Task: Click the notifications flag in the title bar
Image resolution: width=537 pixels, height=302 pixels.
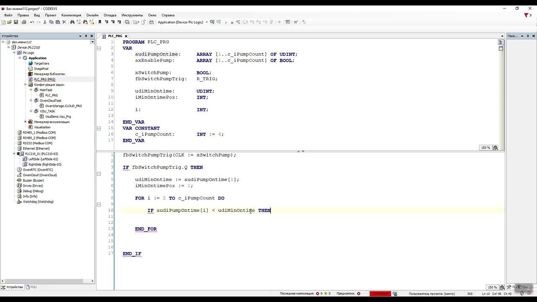Action: (527, 15)
